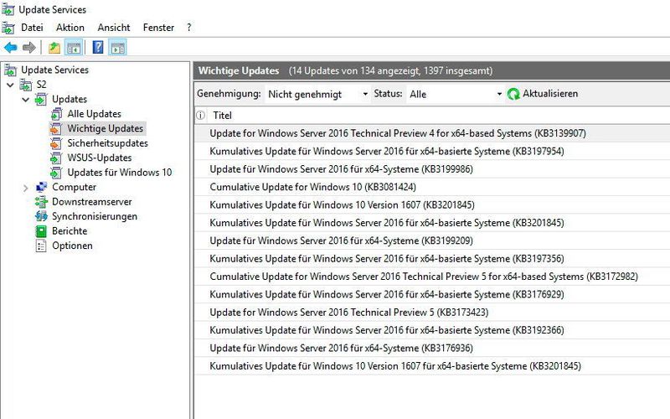This screenshot has height=419, width=670.
Task: Select update row KB3192366
Action: (432, 330)
